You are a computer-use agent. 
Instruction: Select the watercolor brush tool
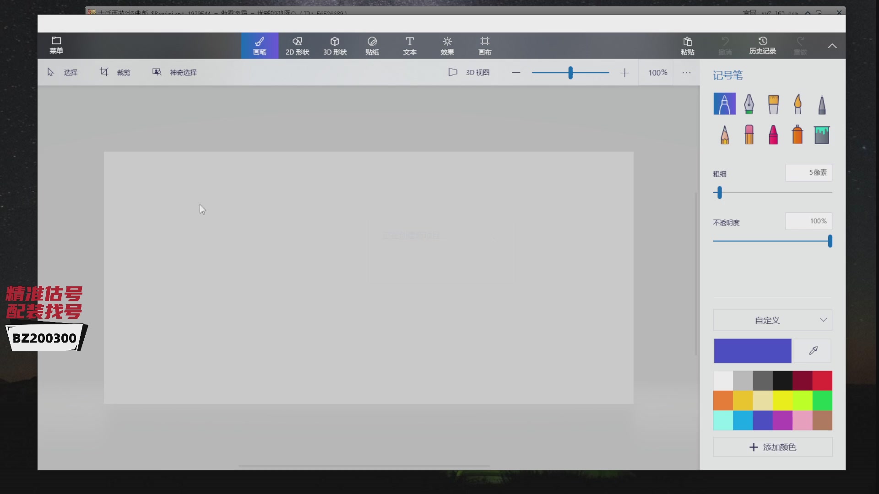[798, 104]
